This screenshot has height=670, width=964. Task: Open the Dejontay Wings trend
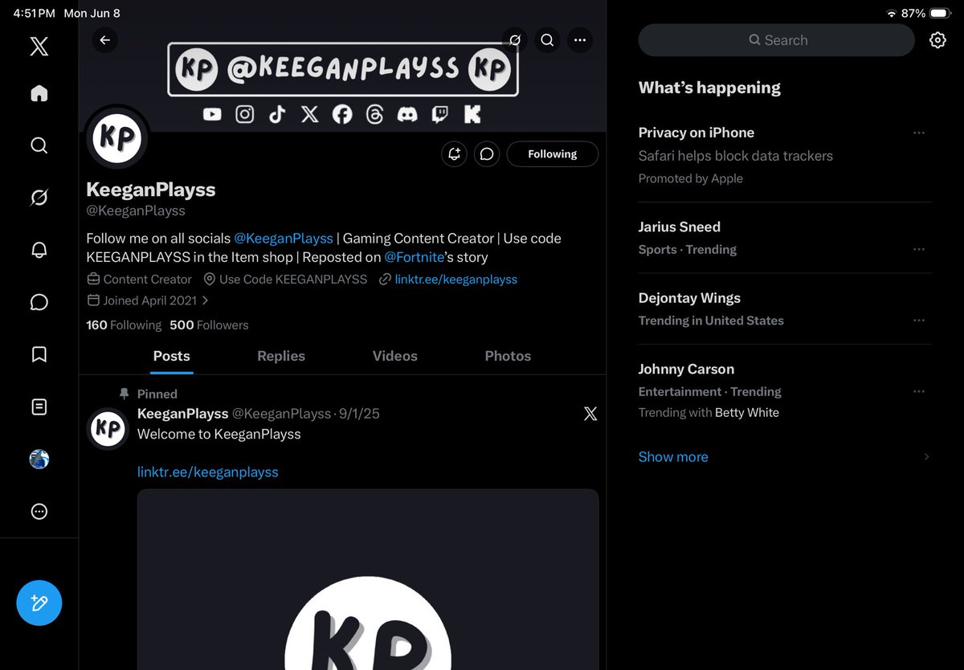pyautogui.click(x=785, y=308)
